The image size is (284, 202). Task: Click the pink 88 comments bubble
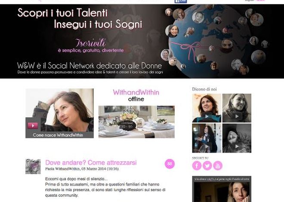pos(170,164)
